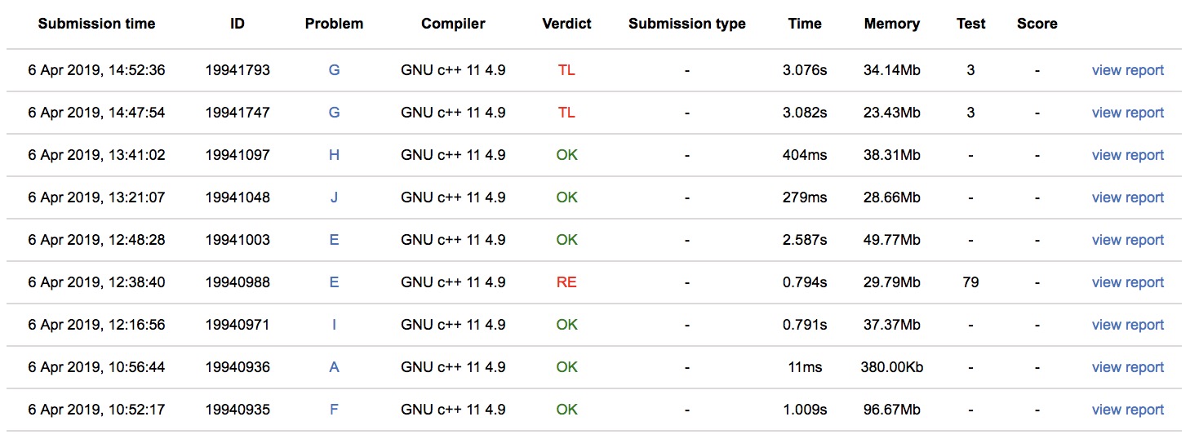Click the Verdict column header
The width and height of the screenshot is (1190, 439).
pyautogui.click(x=566, y=24)
